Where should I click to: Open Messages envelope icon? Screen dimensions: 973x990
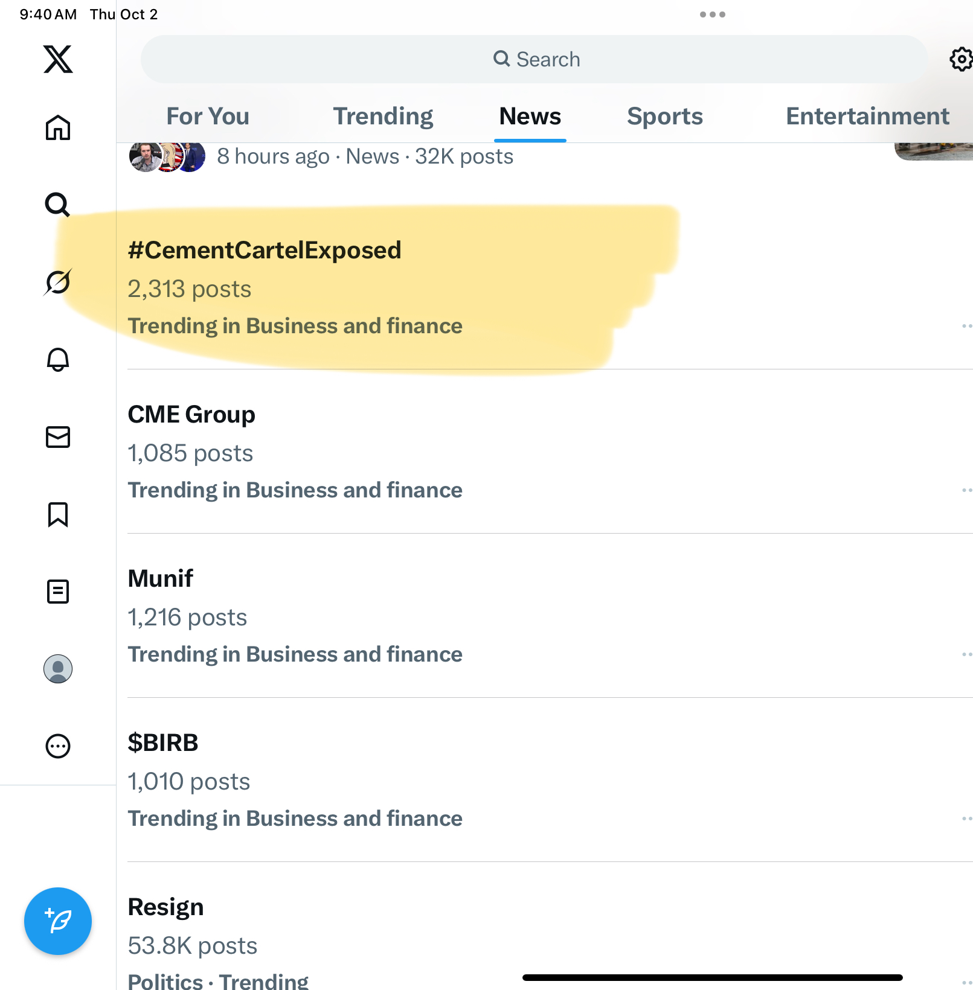pos(58,437)
